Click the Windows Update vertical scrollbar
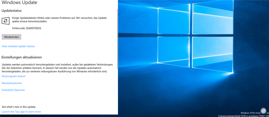The height and width of the screenshot is (117, 269). [117, 39]
